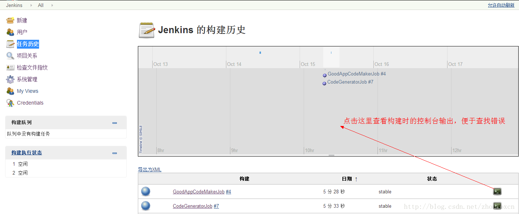Click '5 分 33 秒' date cell
The width and height of the screenshot is (519, 214).
334,206
